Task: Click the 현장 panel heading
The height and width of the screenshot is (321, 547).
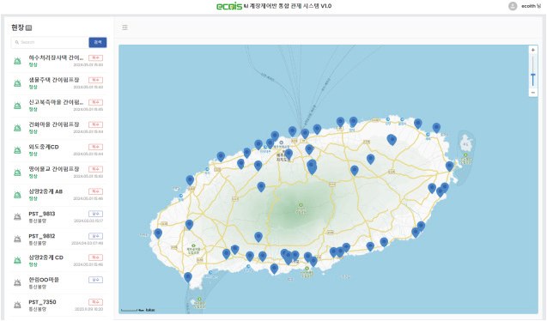Action: click(x=17, y=27)
